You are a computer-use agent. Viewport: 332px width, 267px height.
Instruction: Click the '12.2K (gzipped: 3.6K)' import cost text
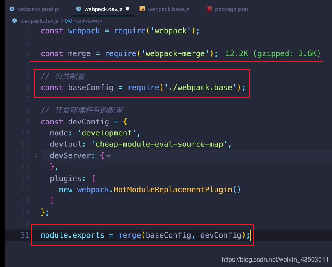(x=273, y=54)
